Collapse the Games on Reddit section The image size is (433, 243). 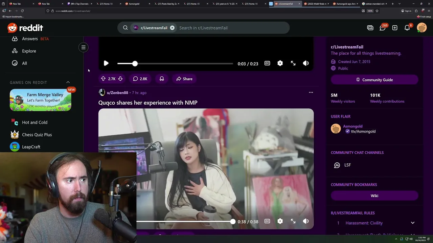[68, 82]
